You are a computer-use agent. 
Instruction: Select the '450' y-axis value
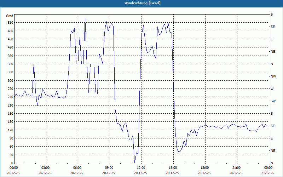point(11,39)
